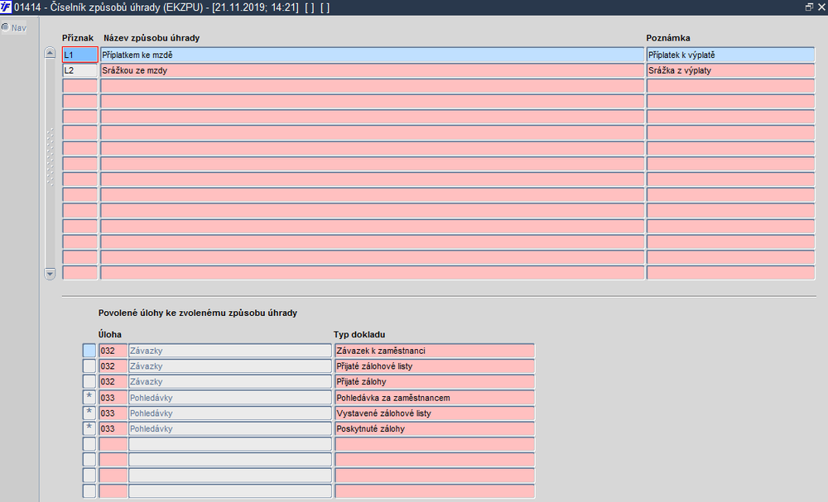Click the Srážkou ze mzdy name field
Viewport: 828px width, 502px height.
pos(373,70)
